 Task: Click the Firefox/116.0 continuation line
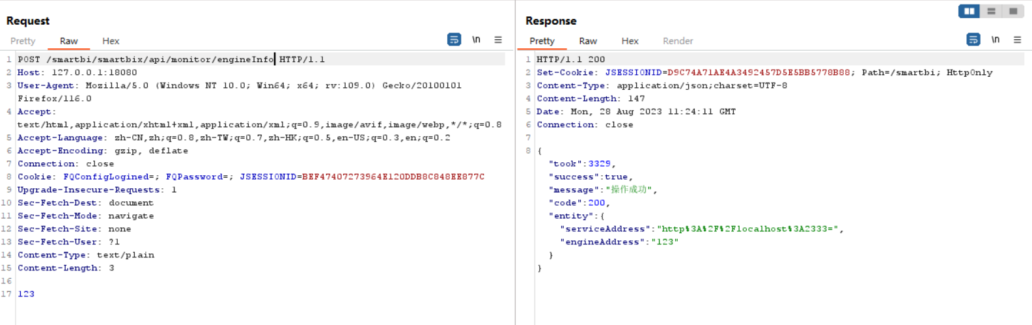point(55,98)
